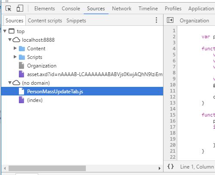Viewport: 215px width, 175px height.
Task: Click the localhost:8888 cloud icon
Action: pos(16,40)
